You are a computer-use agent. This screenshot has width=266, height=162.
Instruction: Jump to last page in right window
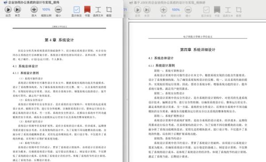coord(147,10)
